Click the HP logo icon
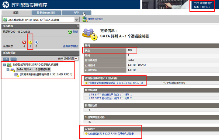Screen dimensions: 219x140 click(x=6, y=5)
